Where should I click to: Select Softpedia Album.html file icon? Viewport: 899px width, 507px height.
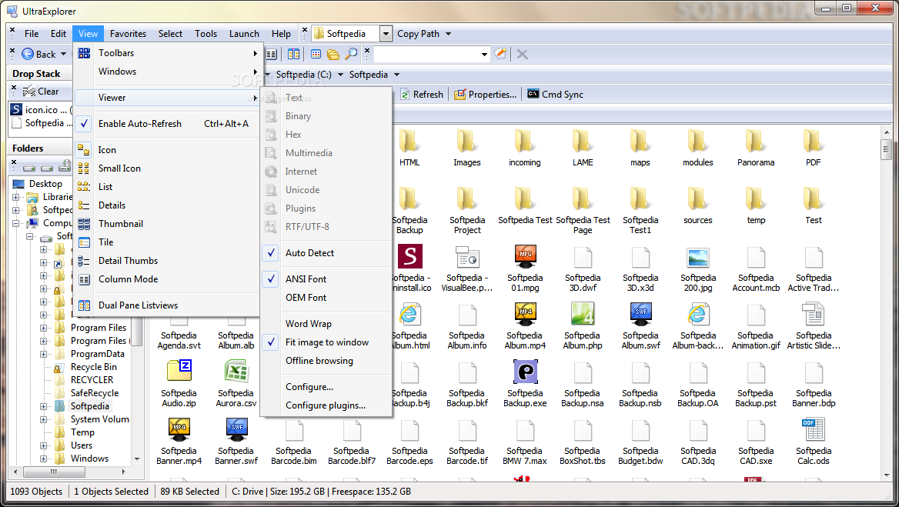tap(410, 314)
